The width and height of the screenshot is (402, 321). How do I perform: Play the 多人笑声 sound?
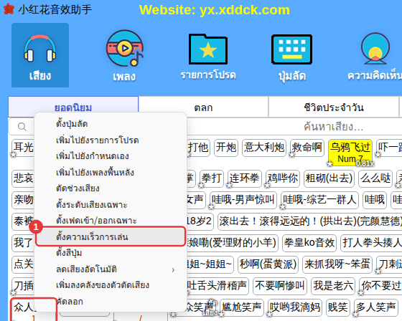click(x=375, y=307)
